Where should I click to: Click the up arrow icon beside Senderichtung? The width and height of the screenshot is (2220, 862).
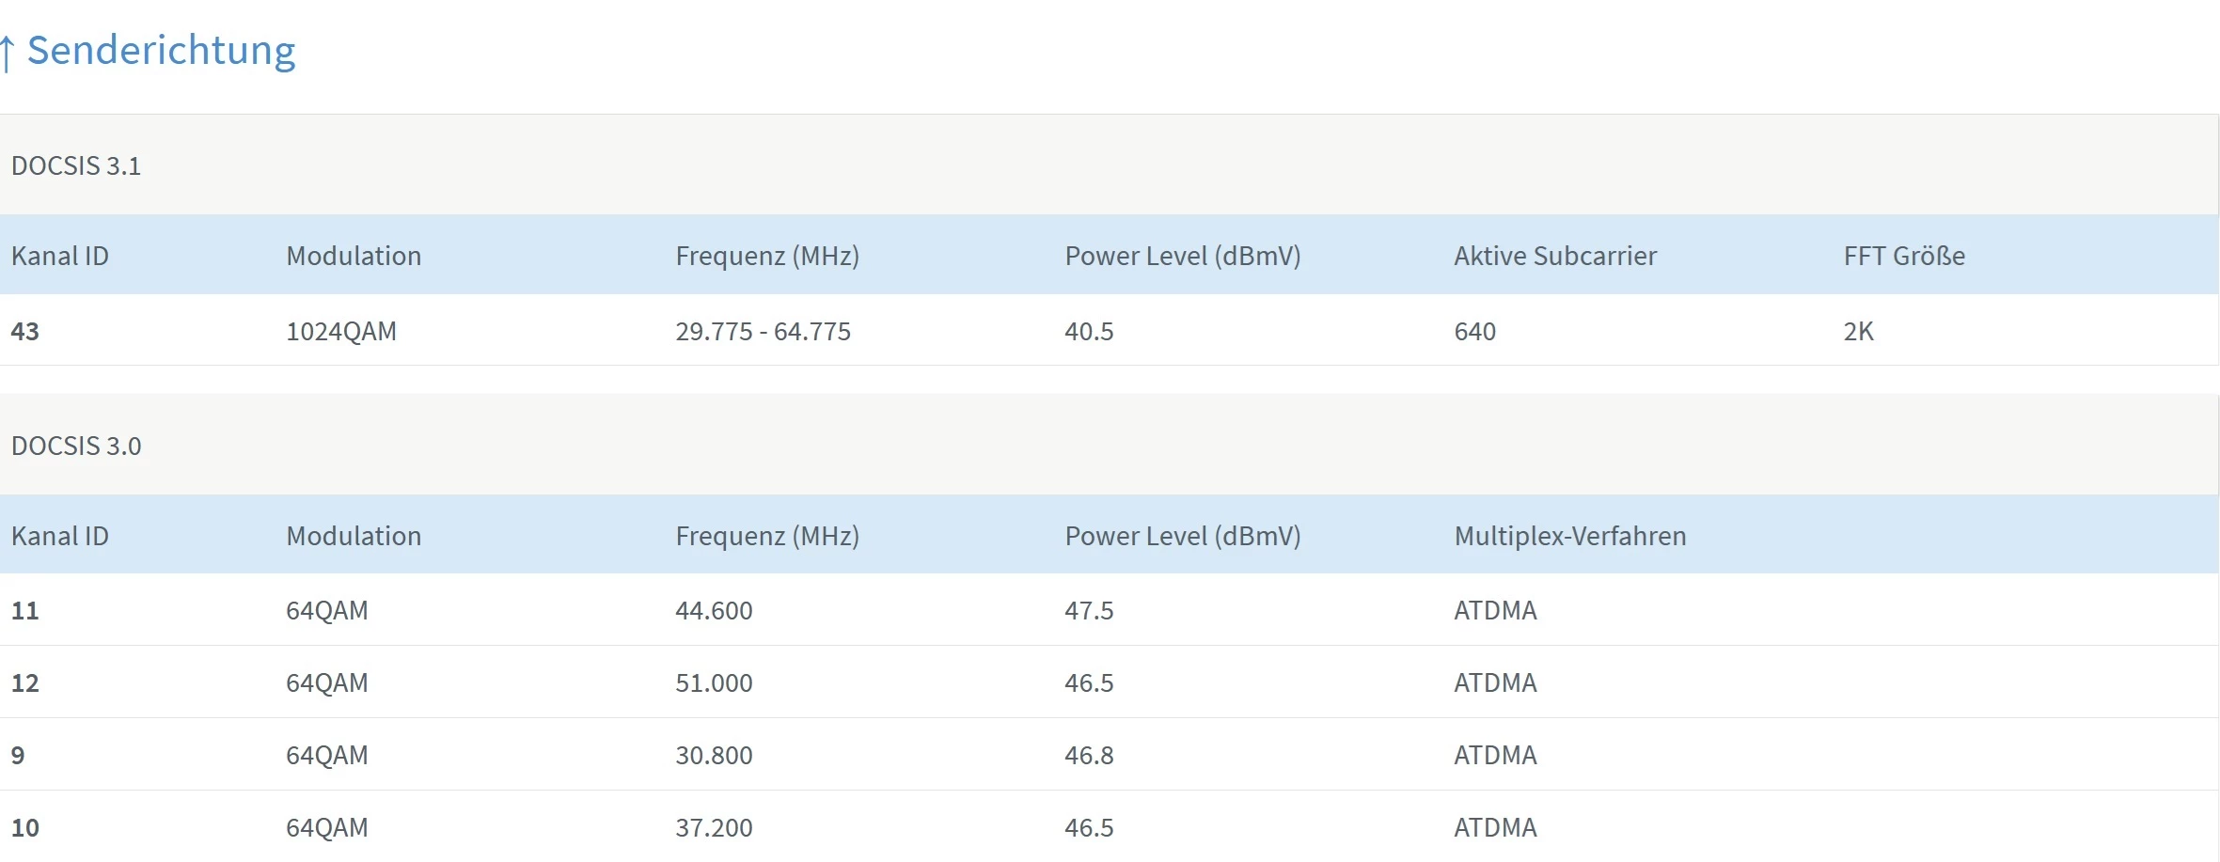(8, 53)
